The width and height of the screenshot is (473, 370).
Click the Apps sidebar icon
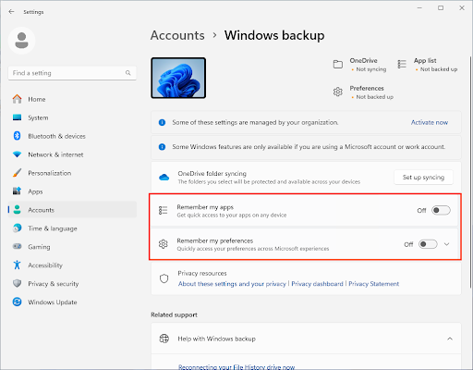18,191
